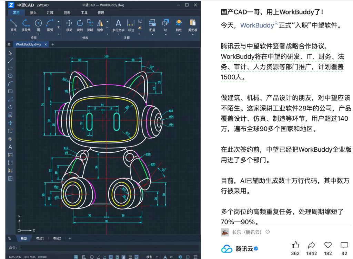This screenshot has width=353, height=259.
Task: Switch to the 工具 ribbon tab
Action: coord(84,13)
